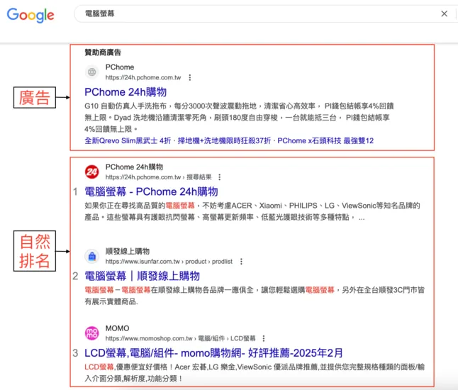Click the Google logo

[x=30, y=15]
